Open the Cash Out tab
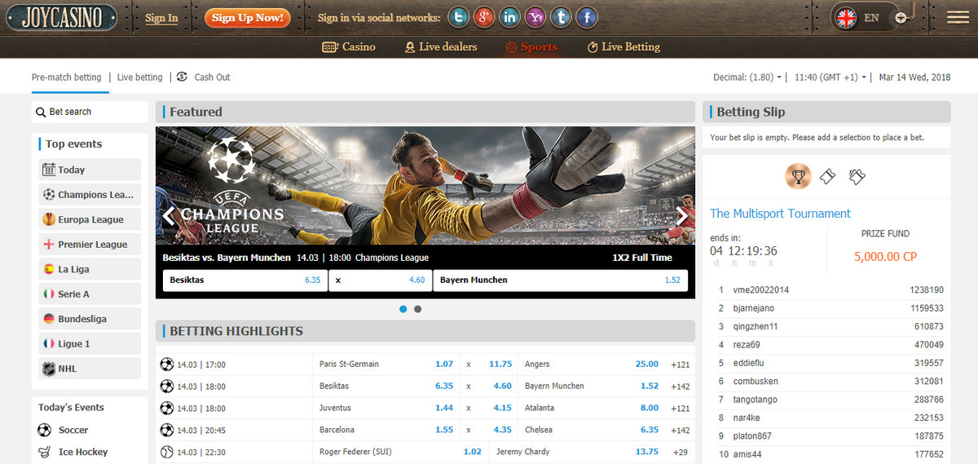 (x=212, y=77)
